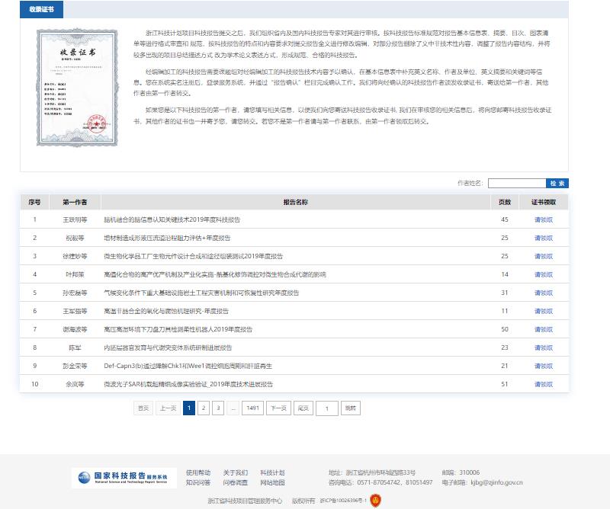The height and width of the screenshot is (509, 610).
Task: Click the police badge icon in footer
Action: click(x=374, y=501)
